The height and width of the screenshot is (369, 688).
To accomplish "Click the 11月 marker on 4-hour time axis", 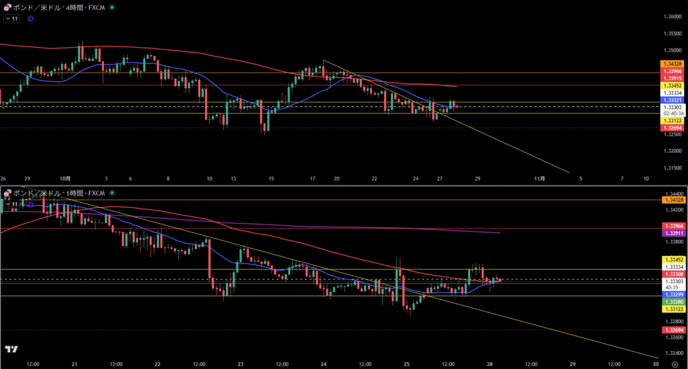I will tap(540, 179).
